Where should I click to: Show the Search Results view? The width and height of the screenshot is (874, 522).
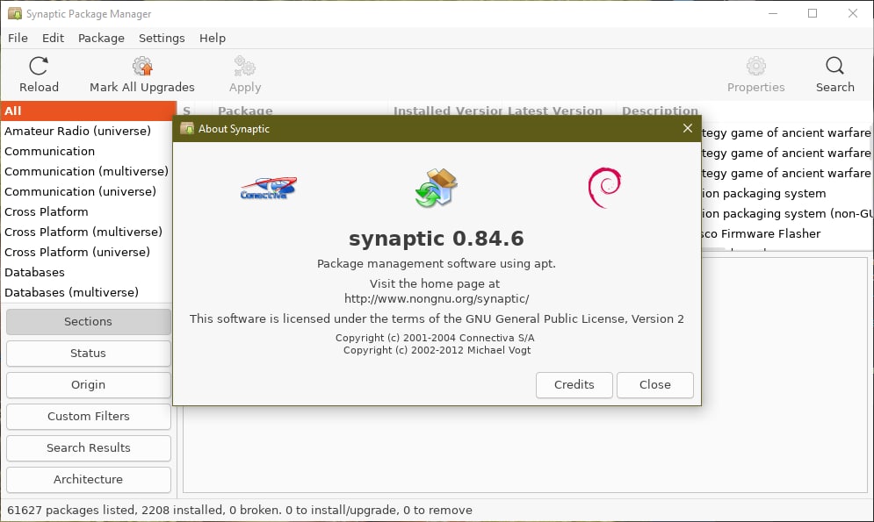88,448
